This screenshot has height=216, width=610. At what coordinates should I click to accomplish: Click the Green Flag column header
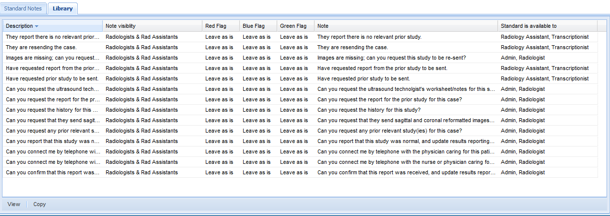[293, 26]
